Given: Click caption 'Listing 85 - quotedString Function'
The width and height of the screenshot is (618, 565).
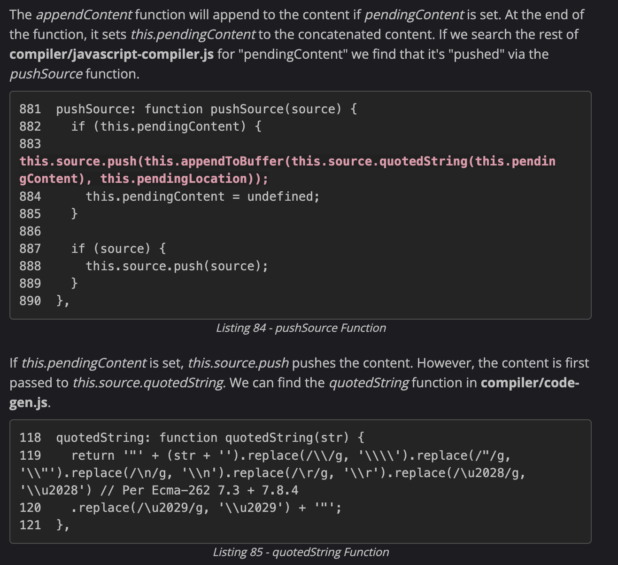Looking at the screenshot, I should [x=301, y=552].
